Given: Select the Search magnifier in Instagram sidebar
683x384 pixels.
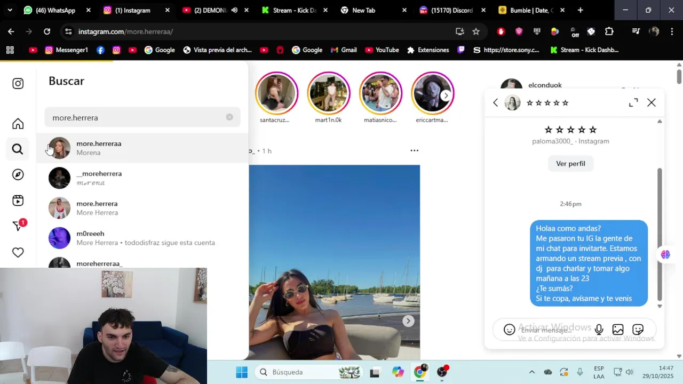Looking at the screenshot, I should [x=18, y=149].
